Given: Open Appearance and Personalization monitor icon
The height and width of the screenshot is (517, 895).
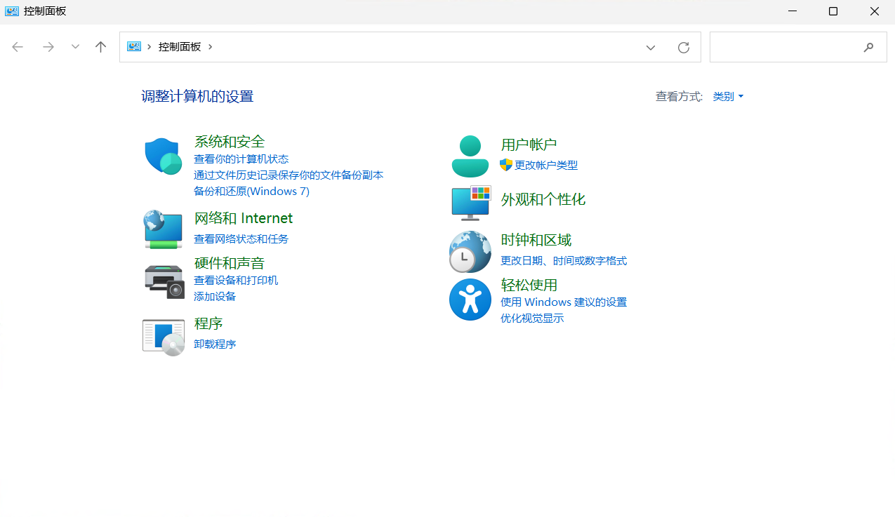Looking at the screenshot, I should (x=470, y=203).
